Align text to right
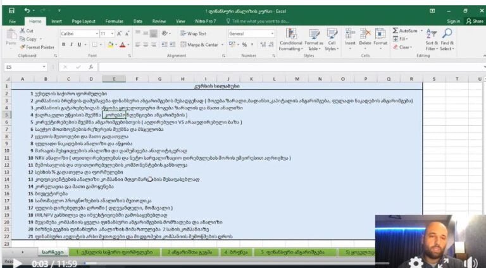This screenshot has width=486, height=268. tap(153, 45)
